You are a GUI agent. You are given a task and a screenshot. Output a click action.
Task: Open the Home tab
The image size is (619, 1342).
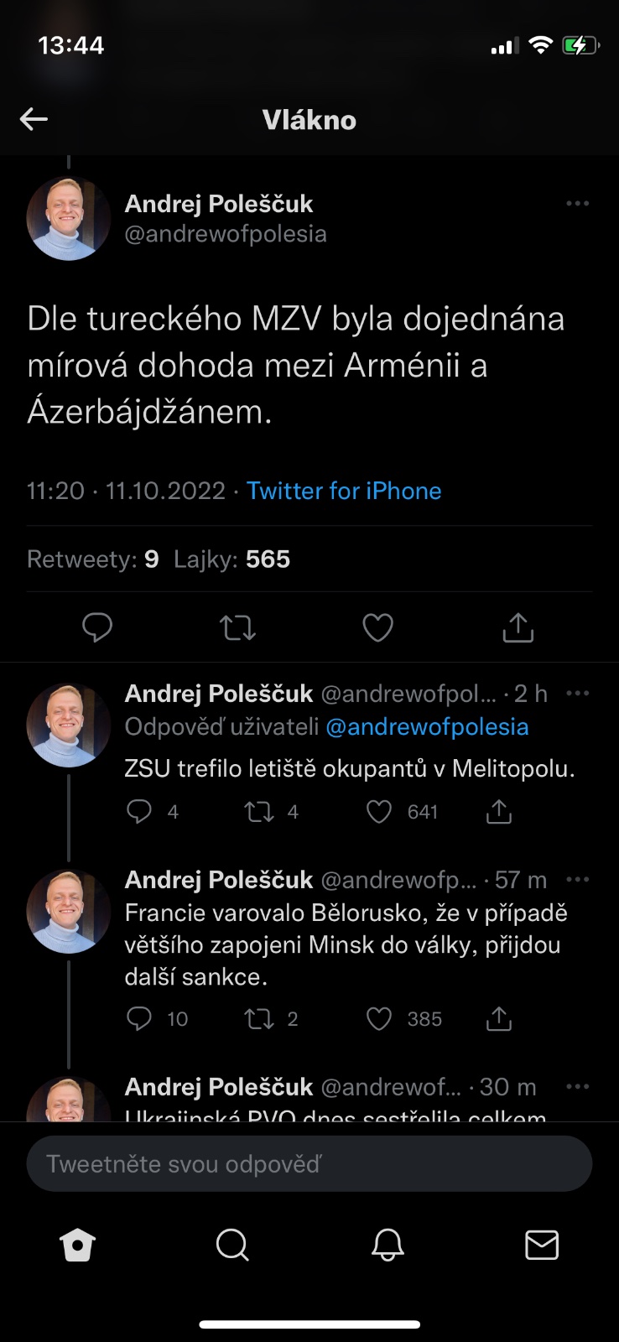(x=78, y=1246)
